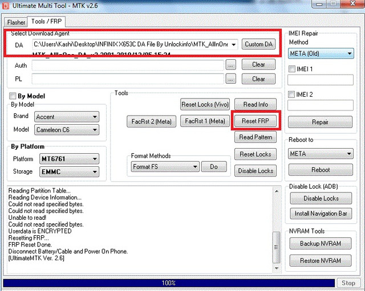Screen dimensions: 365x291
Task: Click the Reset Locks button in Tools
Action: (255, 154)
